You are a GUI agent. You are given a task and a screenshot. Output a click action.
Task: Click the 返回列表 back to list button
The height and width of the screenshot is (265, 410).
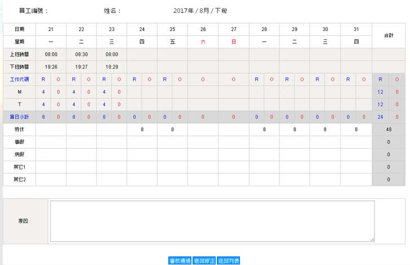click(229, 260)
